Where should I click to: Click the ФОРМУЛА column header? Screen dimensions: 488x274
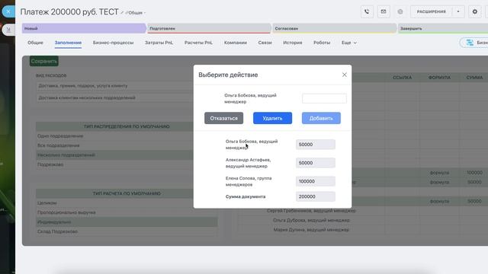click(439, 78)
